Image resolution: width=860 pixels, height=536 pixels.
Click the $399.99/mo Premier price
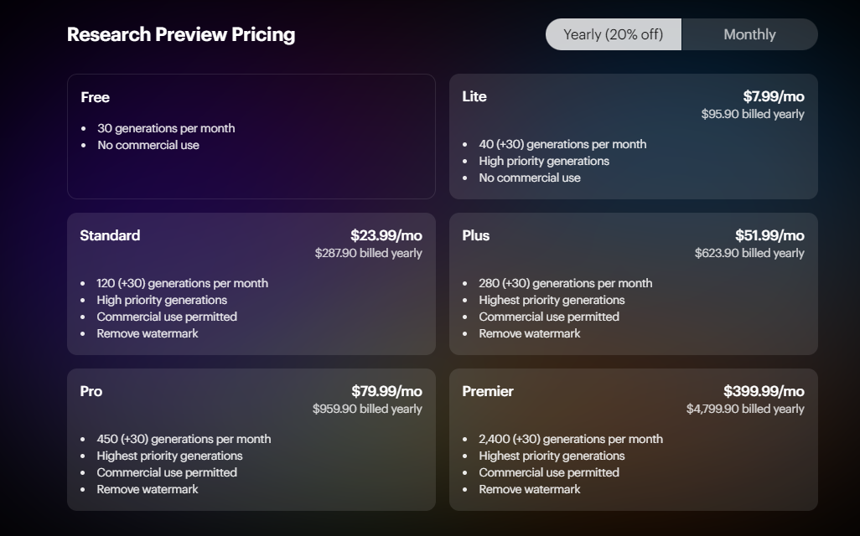[x=764, y=391]
